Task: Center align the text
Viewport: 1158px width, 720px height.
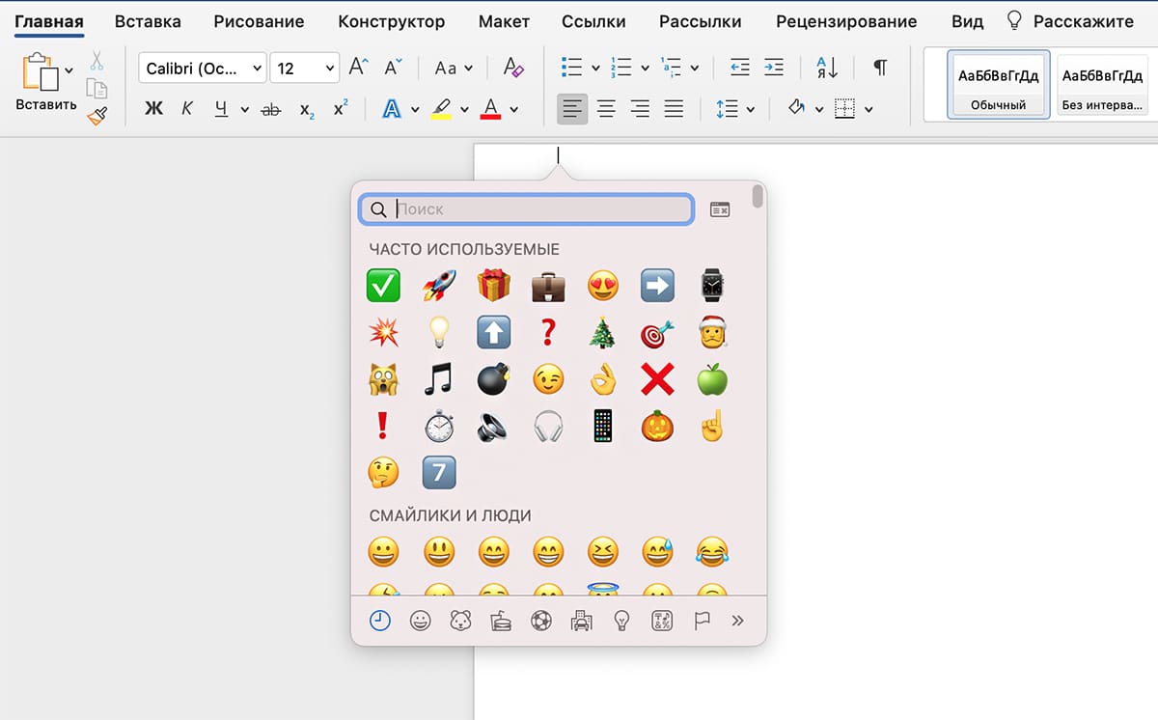Action: 606,109
